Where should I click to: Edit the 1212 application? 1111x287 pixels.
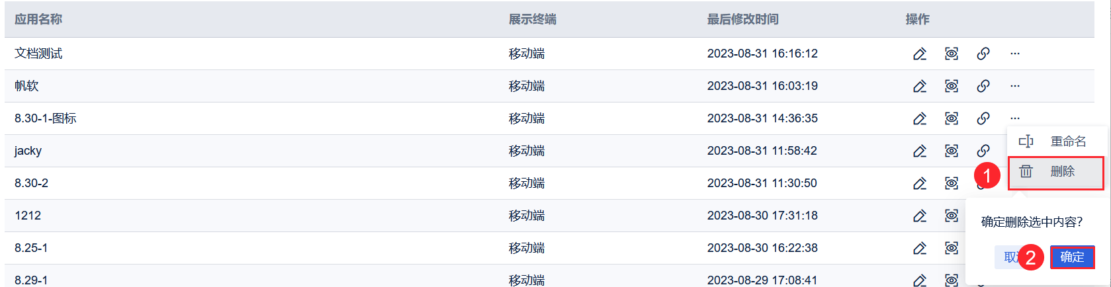[920, 216]
